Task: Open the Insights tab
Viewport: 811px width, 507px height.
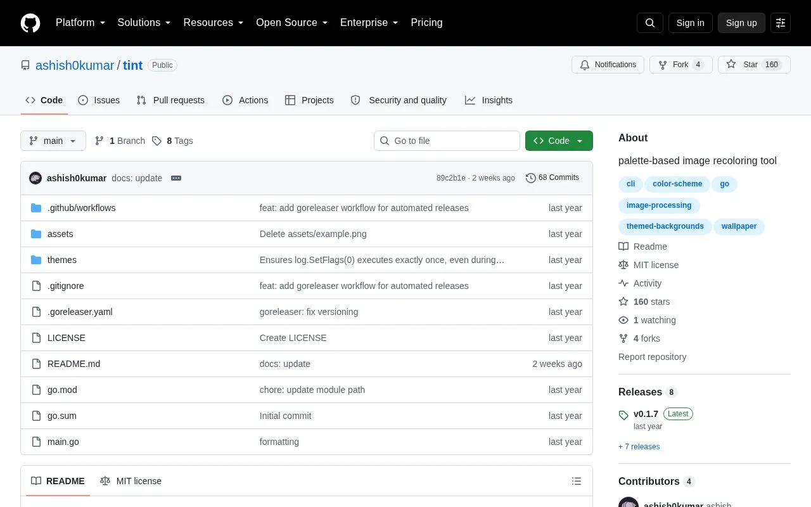Action: pos(489,100)
